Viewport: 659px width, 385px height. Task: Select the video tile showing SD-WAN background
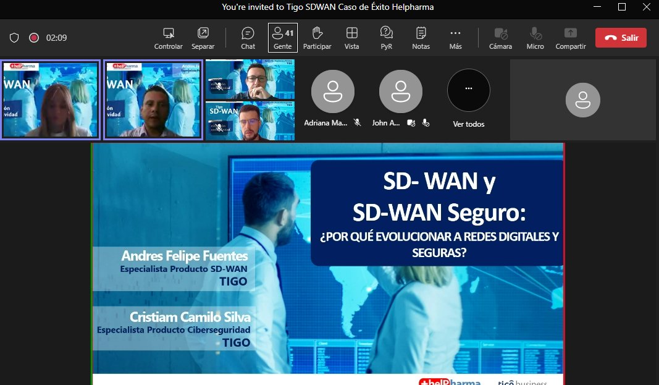[250, 121]
